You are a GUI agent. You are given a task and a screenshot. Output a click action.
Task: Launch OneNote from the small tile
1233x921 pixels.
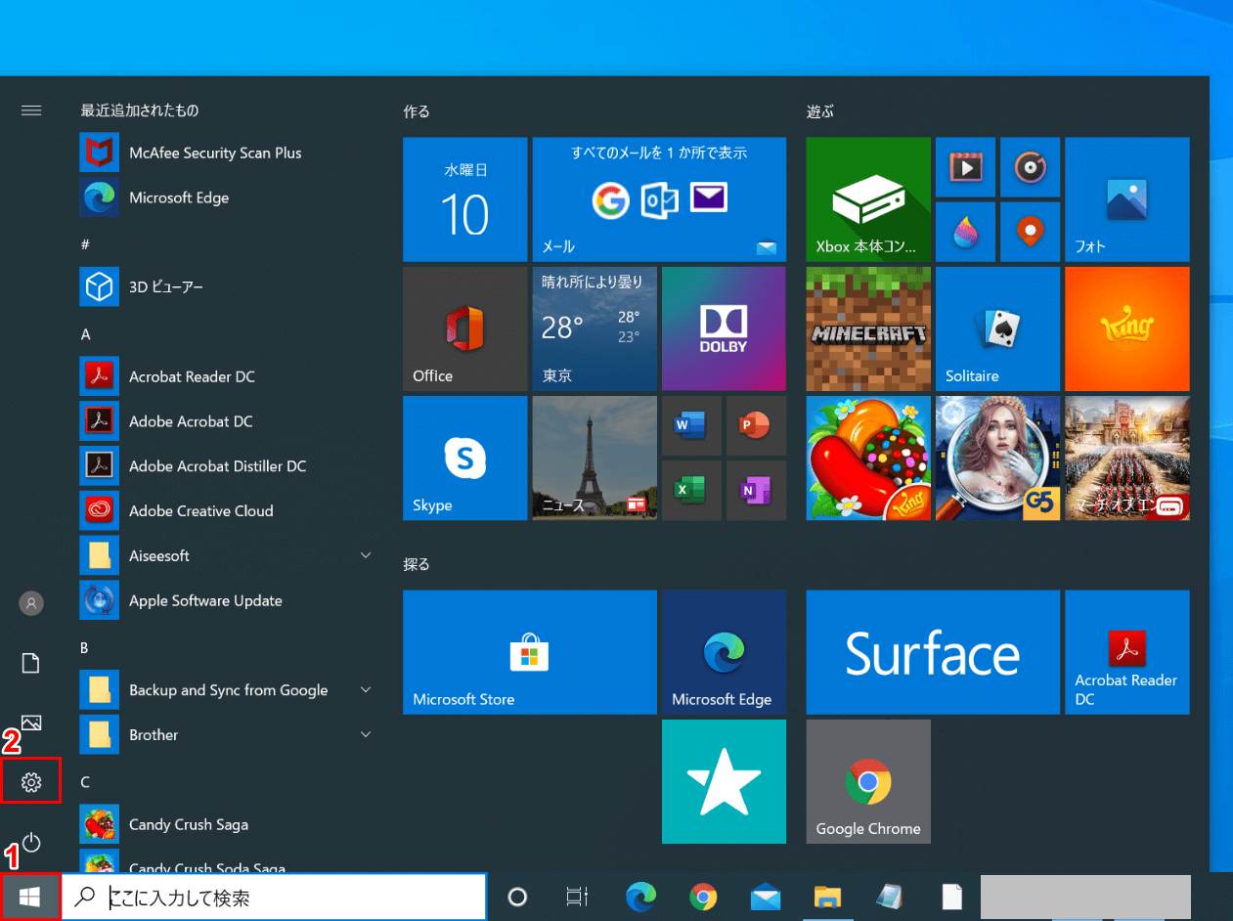(x=756, y=490)
